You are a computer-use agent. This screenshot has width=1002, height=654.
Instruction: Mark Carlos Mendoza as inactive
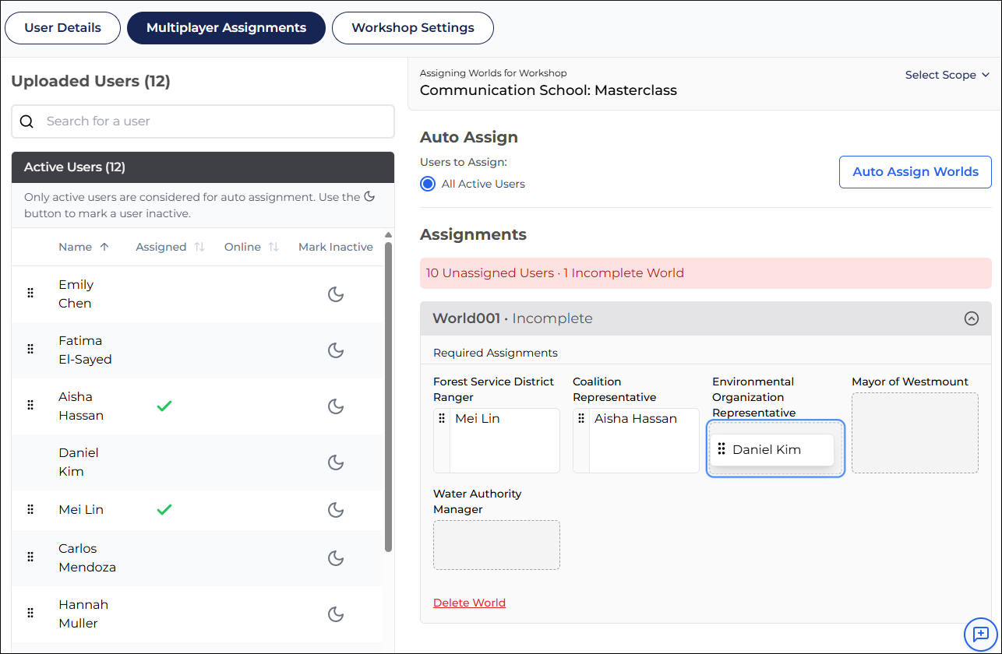(x=336, y=558)
